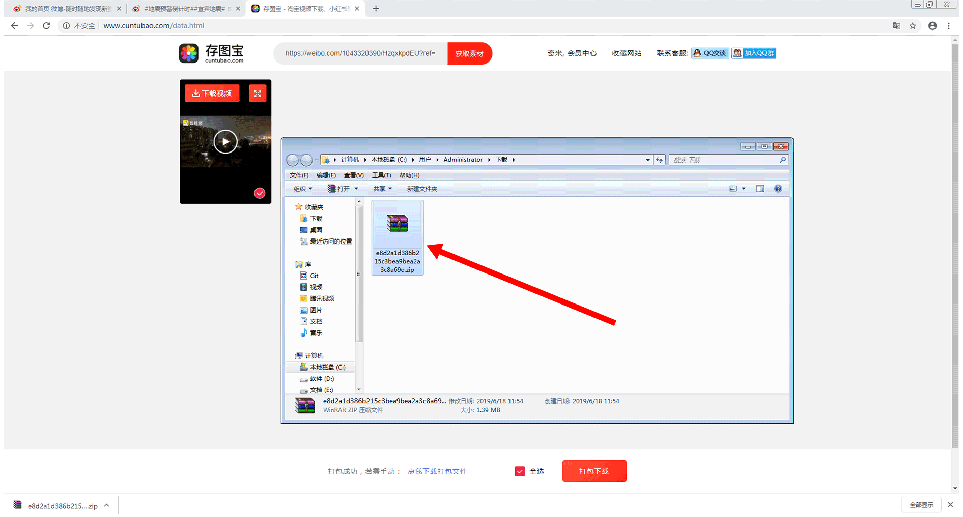Switch to the 我的首页 微博 tab
This screenshot has height=517, width=963.
[x=66, y=9]
